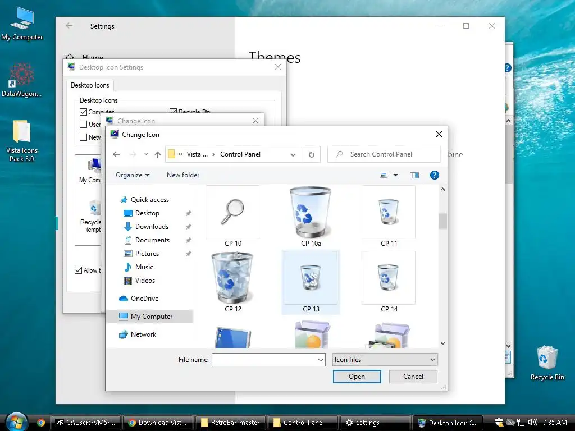
Task: Expand the File name dropdown arrow
Action: tap(321, 360)
